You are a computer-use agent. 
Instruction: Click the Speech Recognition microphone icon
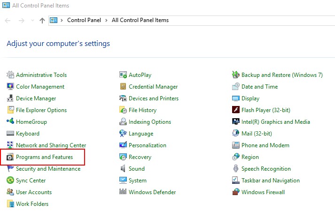coord(236,168)
